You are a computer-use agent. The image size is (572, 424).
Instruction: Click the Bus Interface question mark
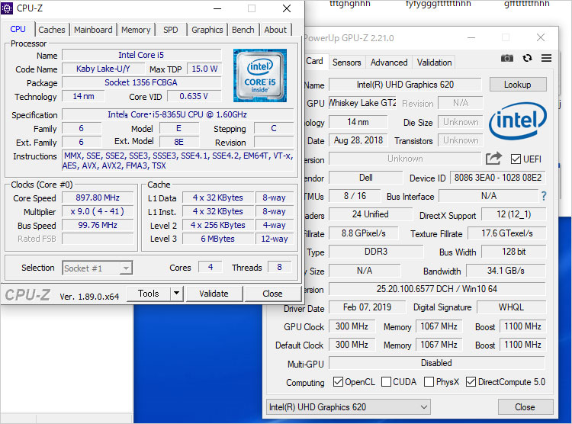click(x=544, y=196)
